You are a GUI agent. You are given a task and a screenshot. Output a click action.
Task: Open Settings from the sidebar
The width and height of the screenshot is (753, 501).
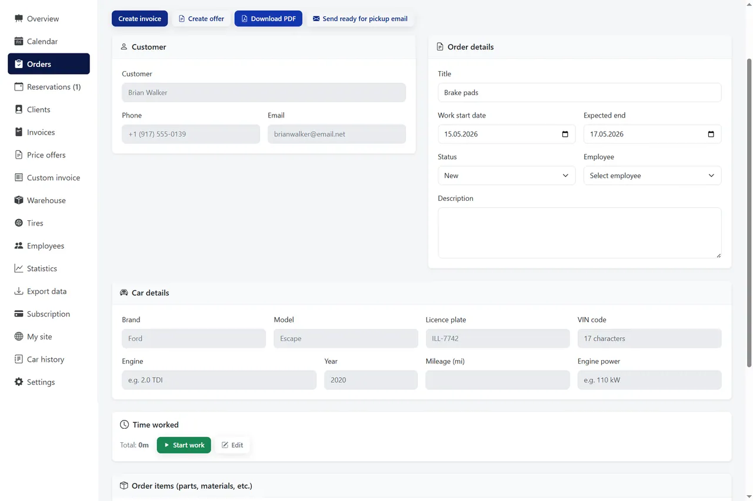tap(49, 382)
